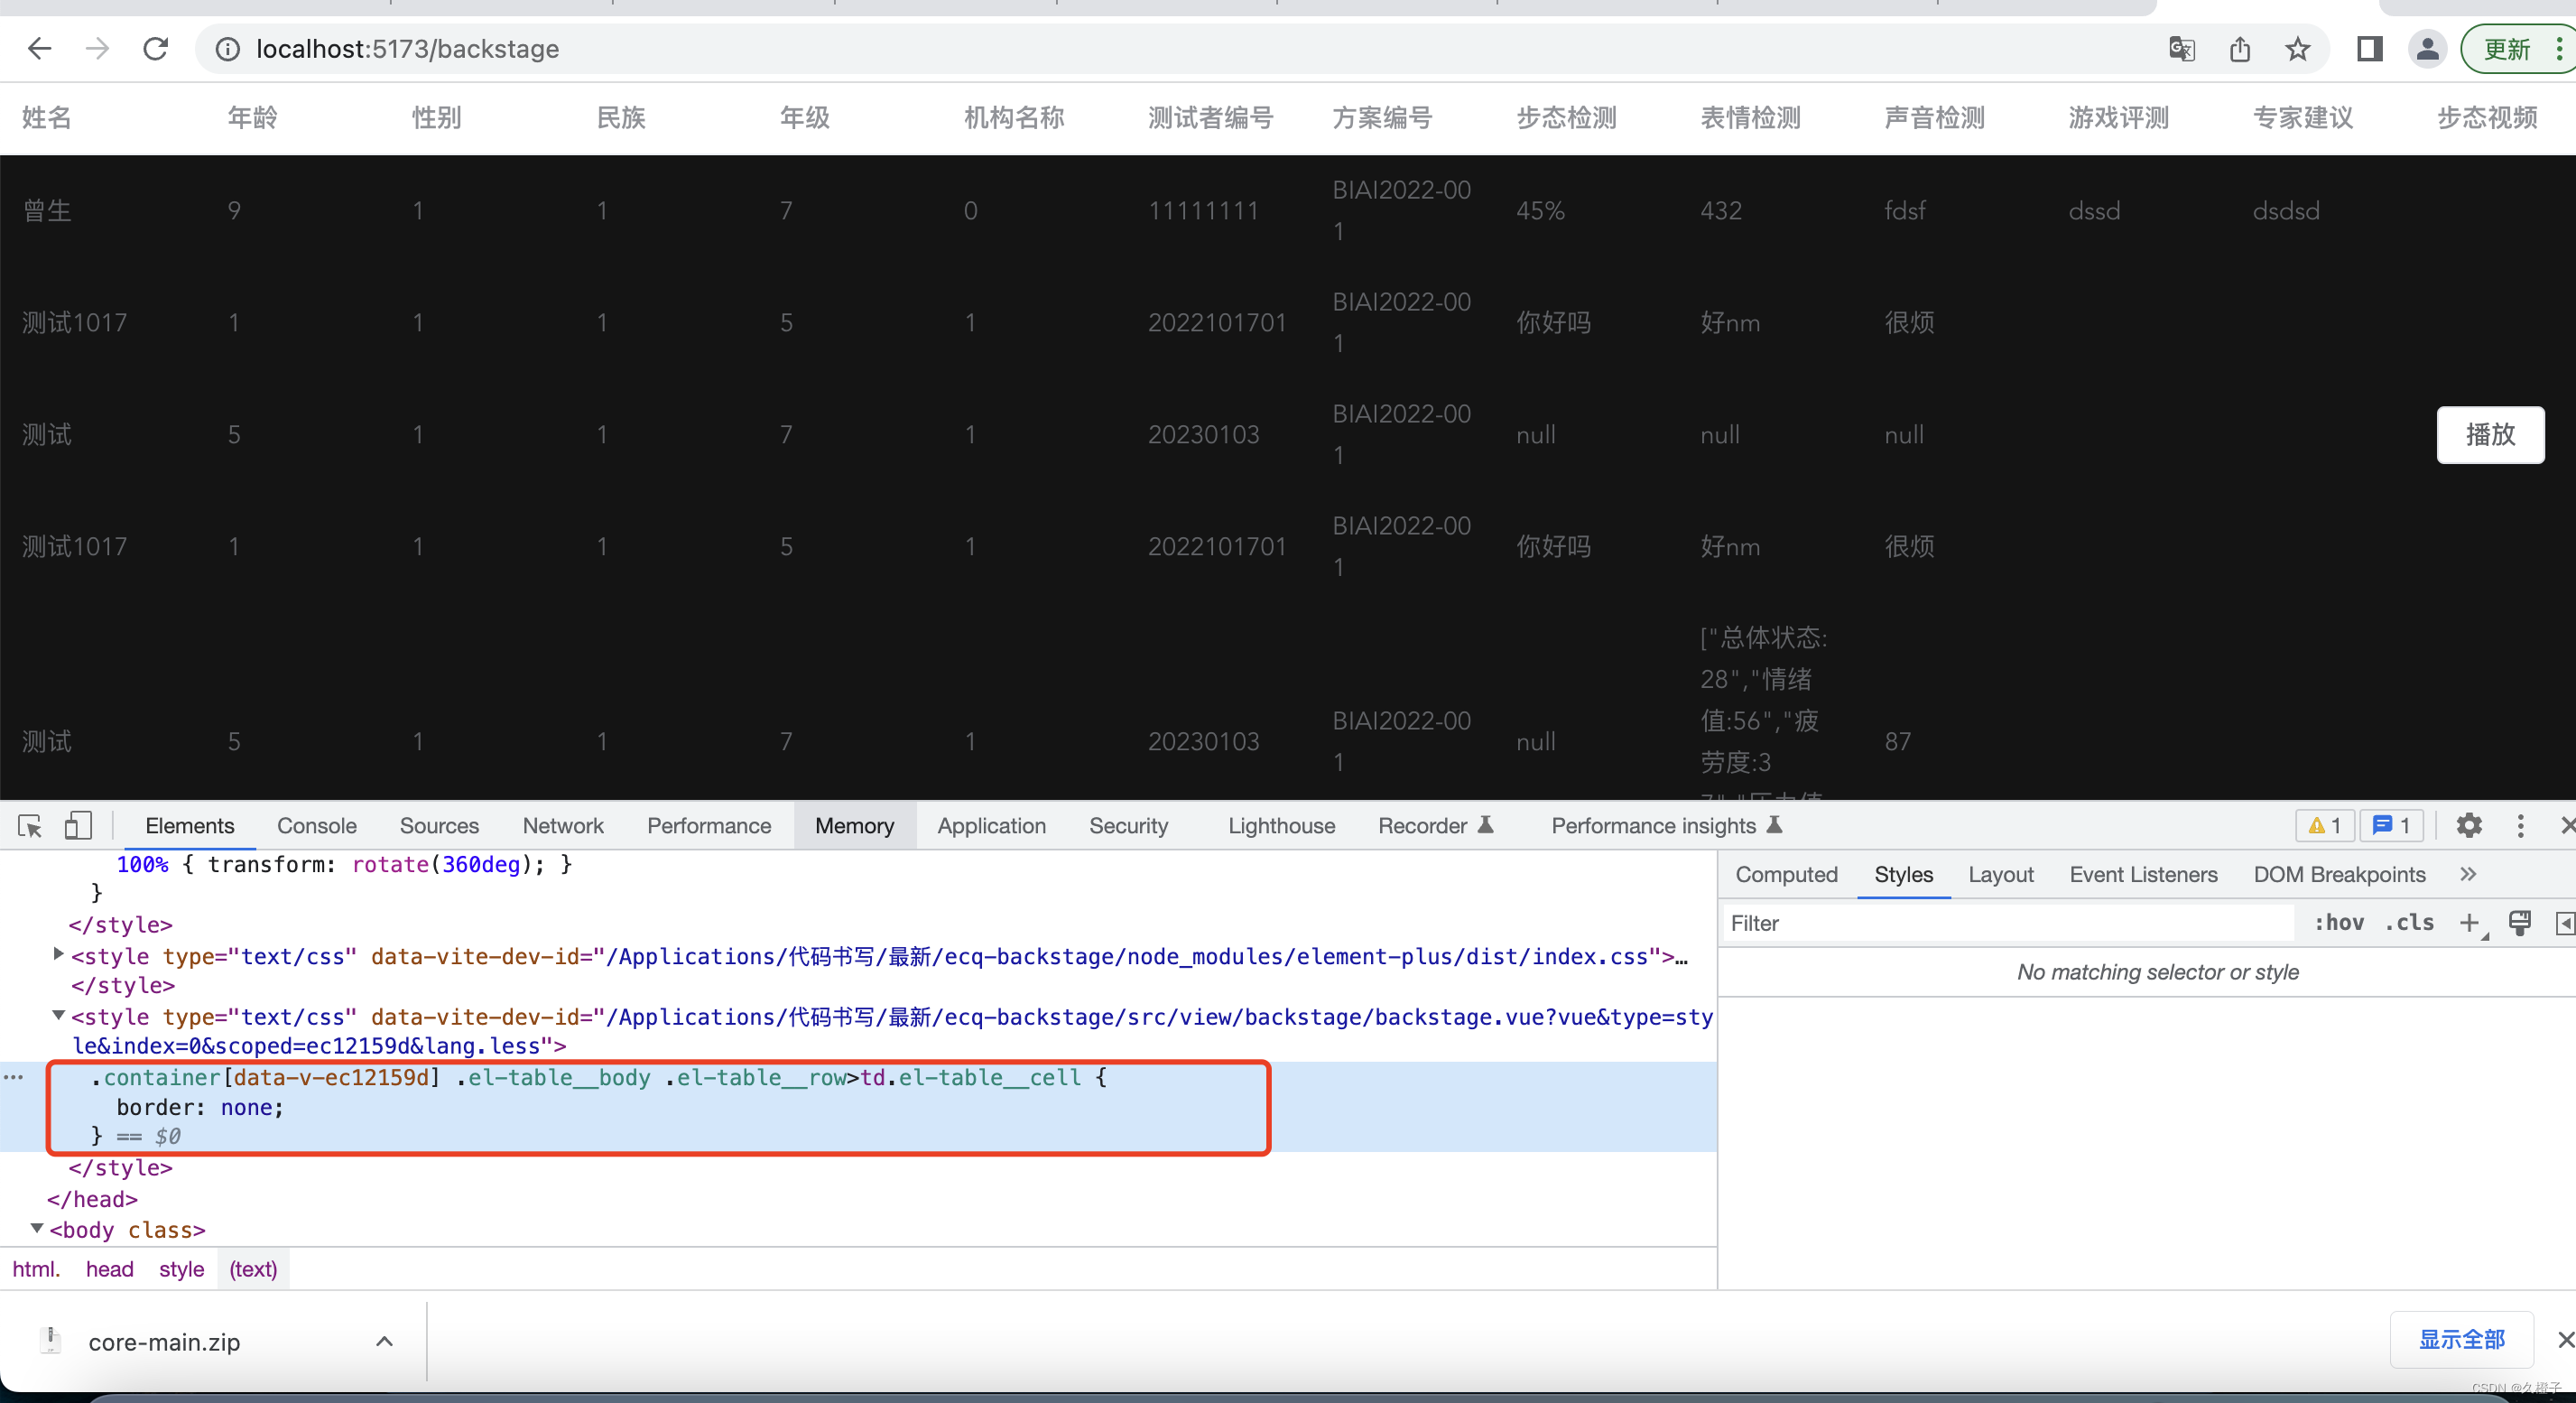Open the browser side panel icon
2576x1403 pixels.
pyautogui.click(x=2369, y=49)
